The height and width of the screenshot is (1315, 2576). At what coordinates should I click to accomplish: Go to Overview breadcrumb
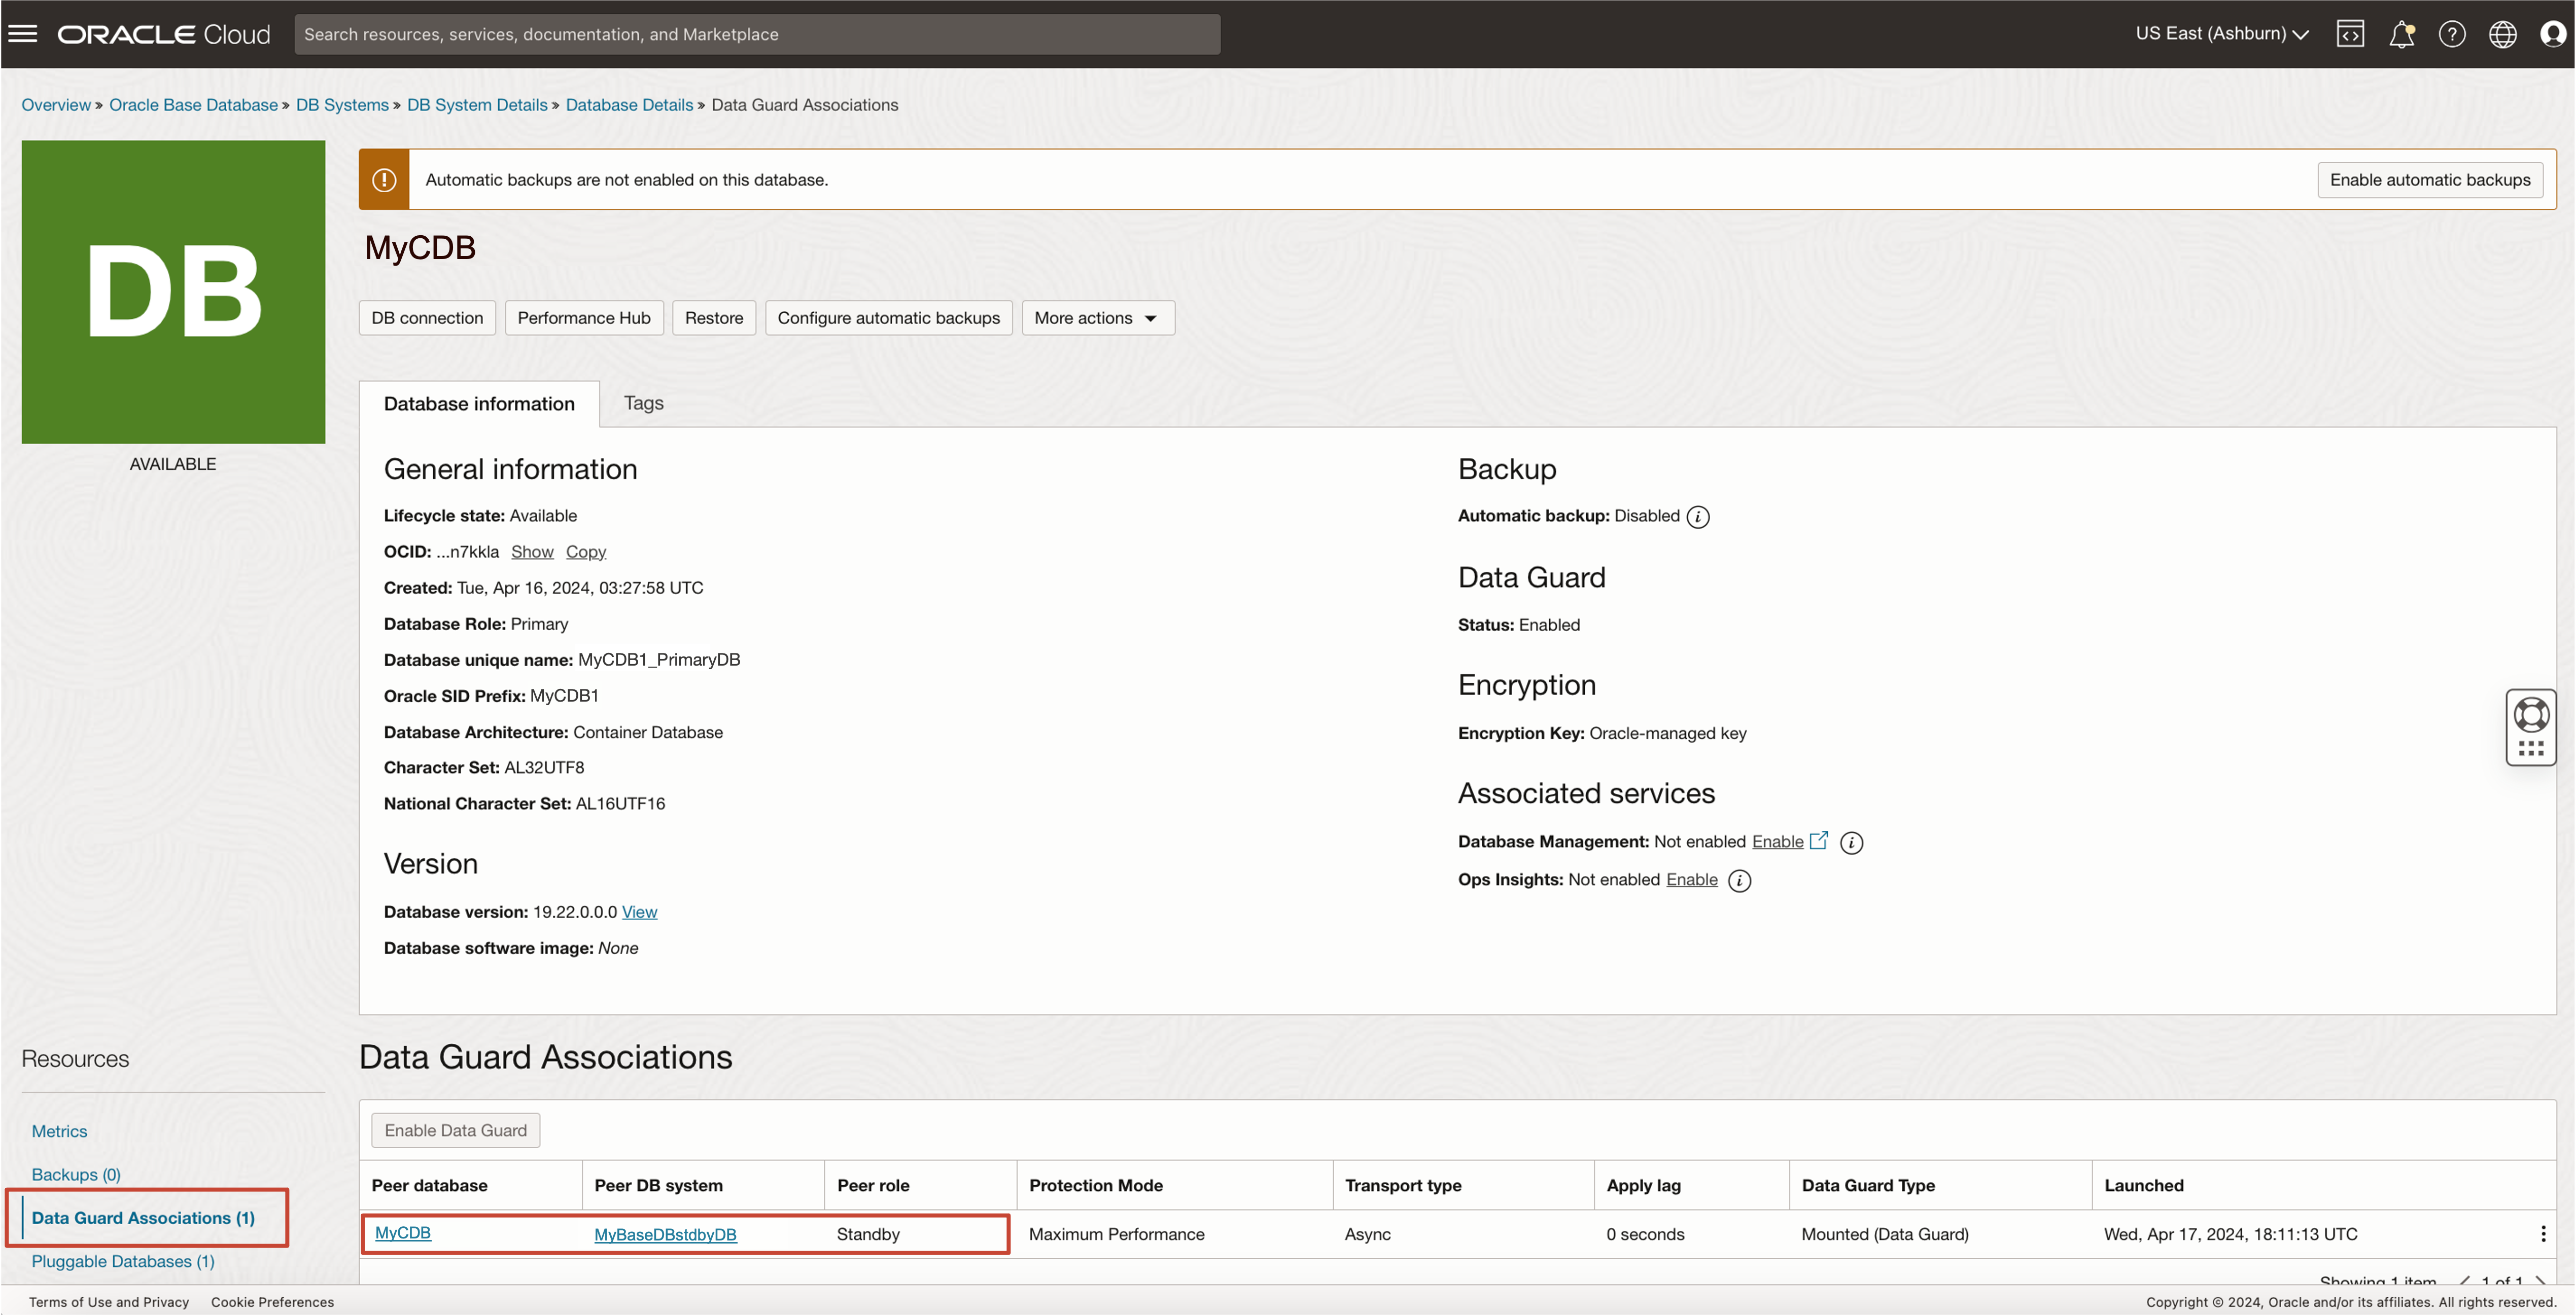pos(56,105)
